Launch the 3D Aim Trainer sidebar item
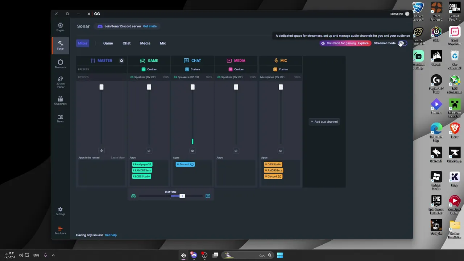The height and width of the screenshot is (261, 464). click(60, 82)
